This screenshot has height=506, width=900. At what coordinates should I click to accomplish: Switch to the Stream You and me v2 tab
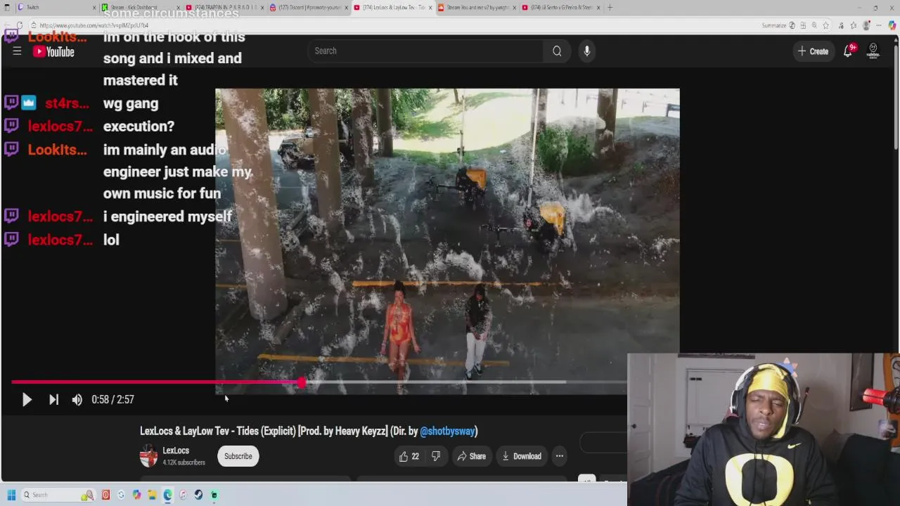click(477, 7)
